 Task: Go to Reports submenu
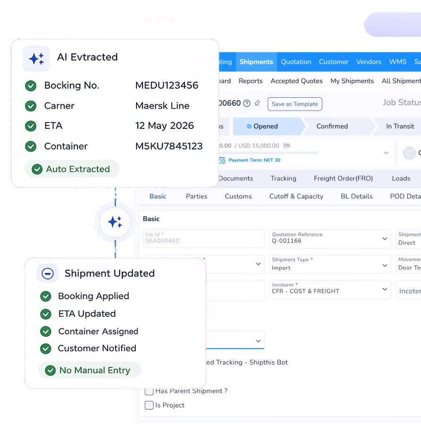pyautogui.click(x=251, y=81)
